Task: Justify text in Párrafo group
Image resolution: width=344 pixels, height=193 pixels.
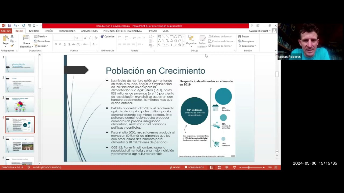Action: point(133,44)
